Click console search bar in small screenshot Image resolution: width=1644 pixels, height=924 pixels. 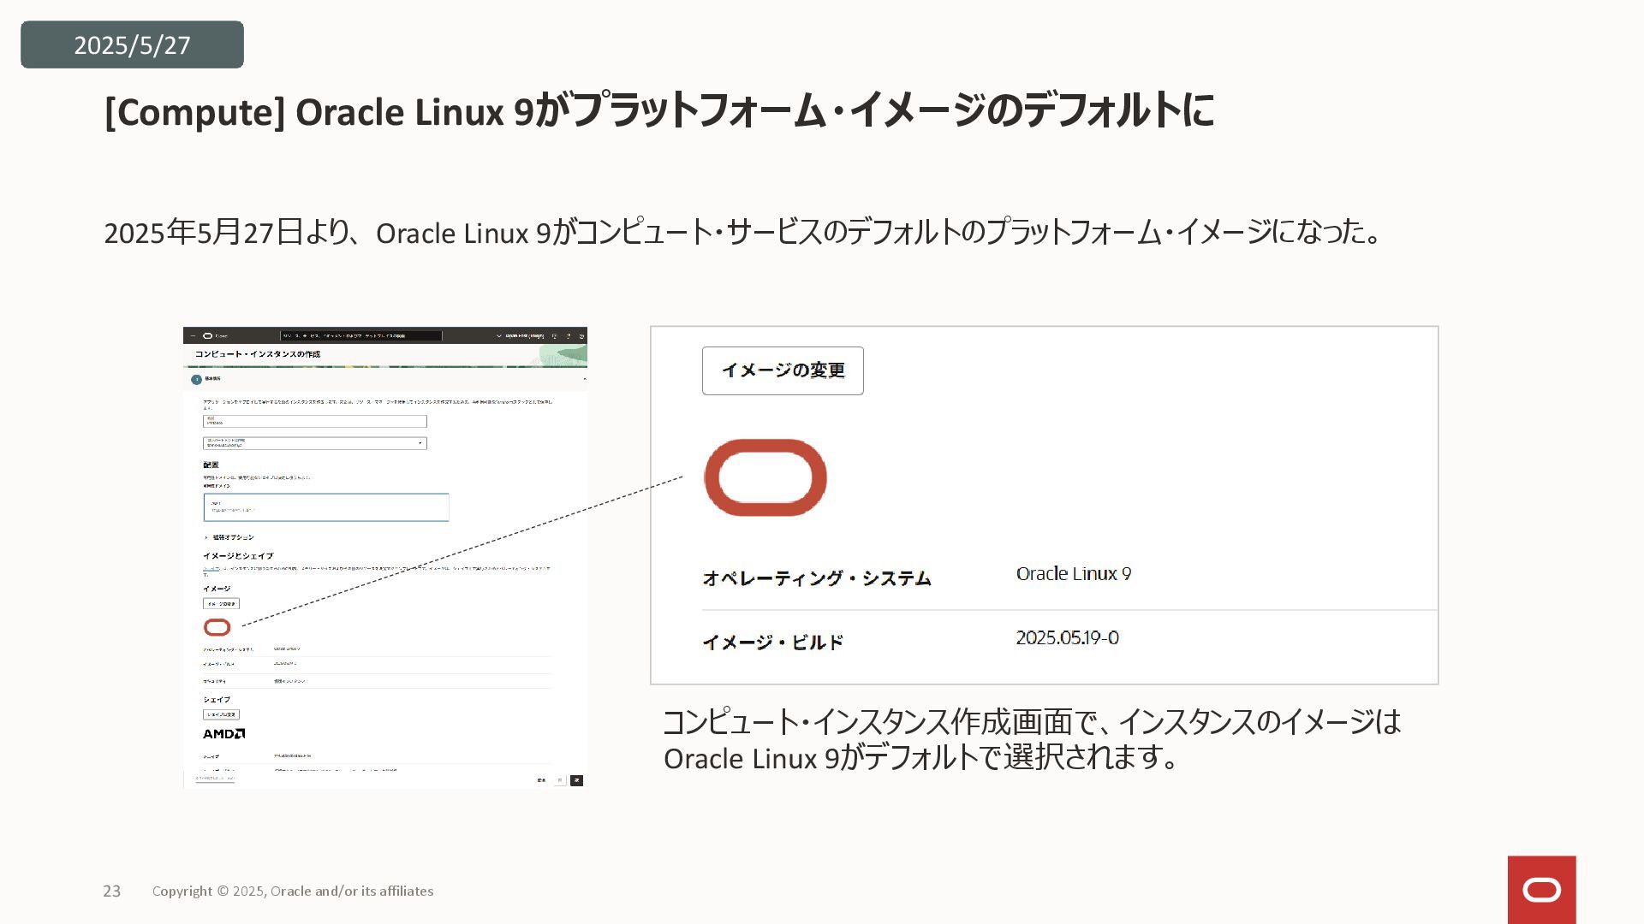pos(360,336)
